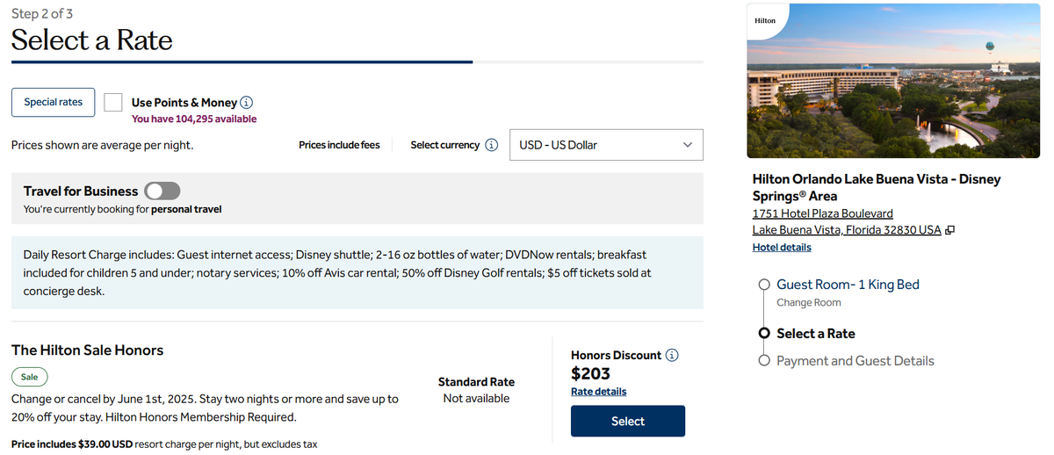This screenshot has height=455, width=1054.
Task: Show info about Use Points & Money
Action: tap(247, 103)
